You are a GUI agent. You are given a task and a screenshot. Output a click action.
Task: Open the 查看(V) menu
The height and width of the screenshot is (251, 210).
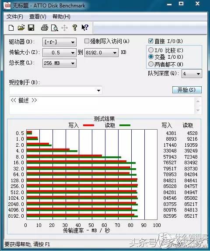(38, 17)
